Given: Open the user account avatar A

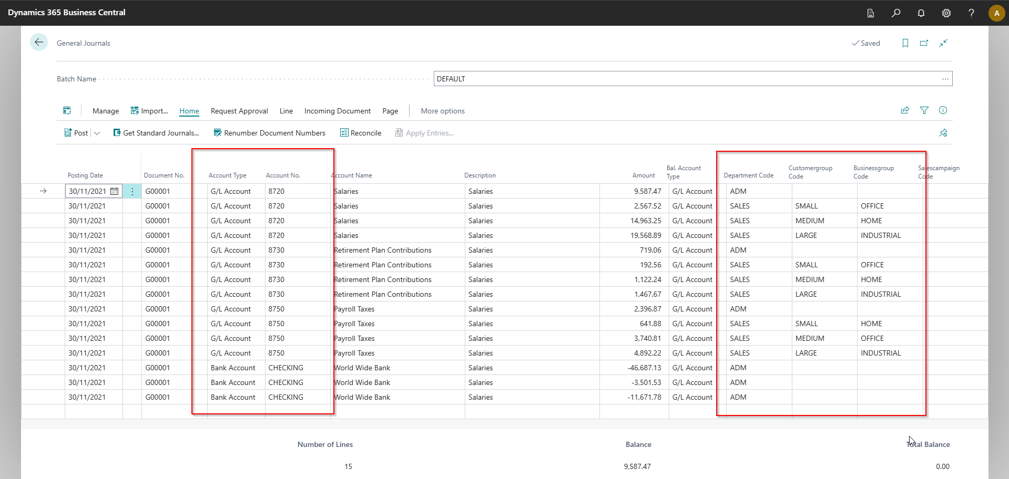Looking at the screenshot, I should [x=996, y=13].
